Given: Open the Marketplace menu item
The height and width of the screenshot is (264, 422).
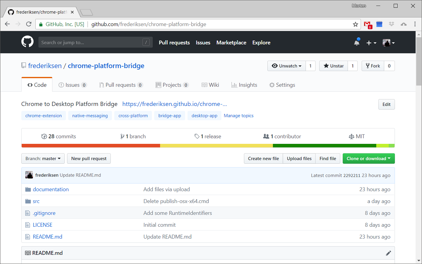Looking at the screenshot, I should 231,42.
